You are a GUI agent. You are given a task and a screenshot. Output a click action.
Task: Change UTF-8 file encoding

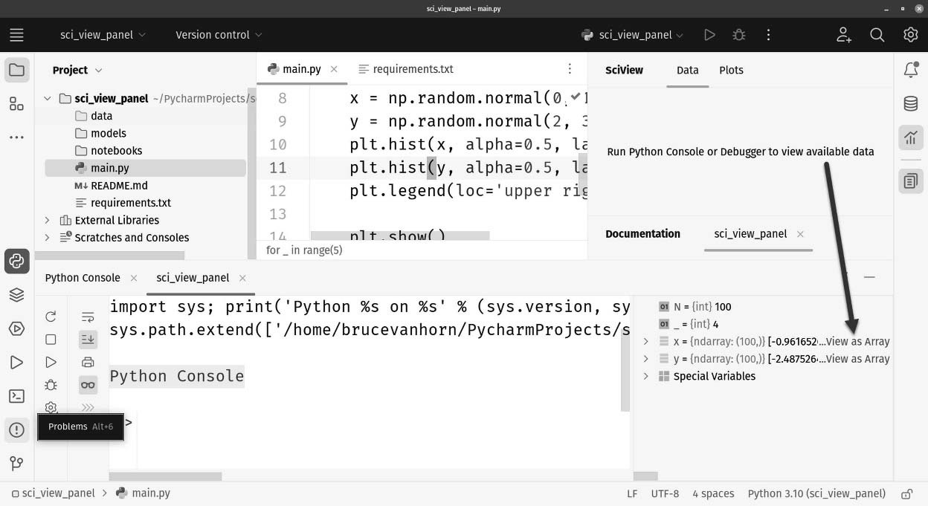pos(666,493)
